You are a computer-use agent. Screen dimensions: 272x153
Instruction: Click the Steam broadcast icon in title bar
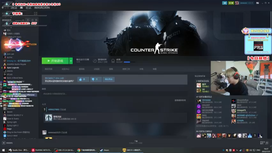click(225, 3)
